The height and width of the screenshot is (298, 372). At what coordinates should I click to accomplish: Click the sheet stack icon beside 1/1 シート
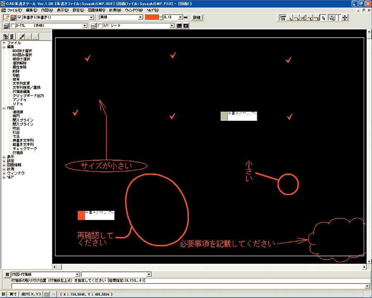click(94, 26)
